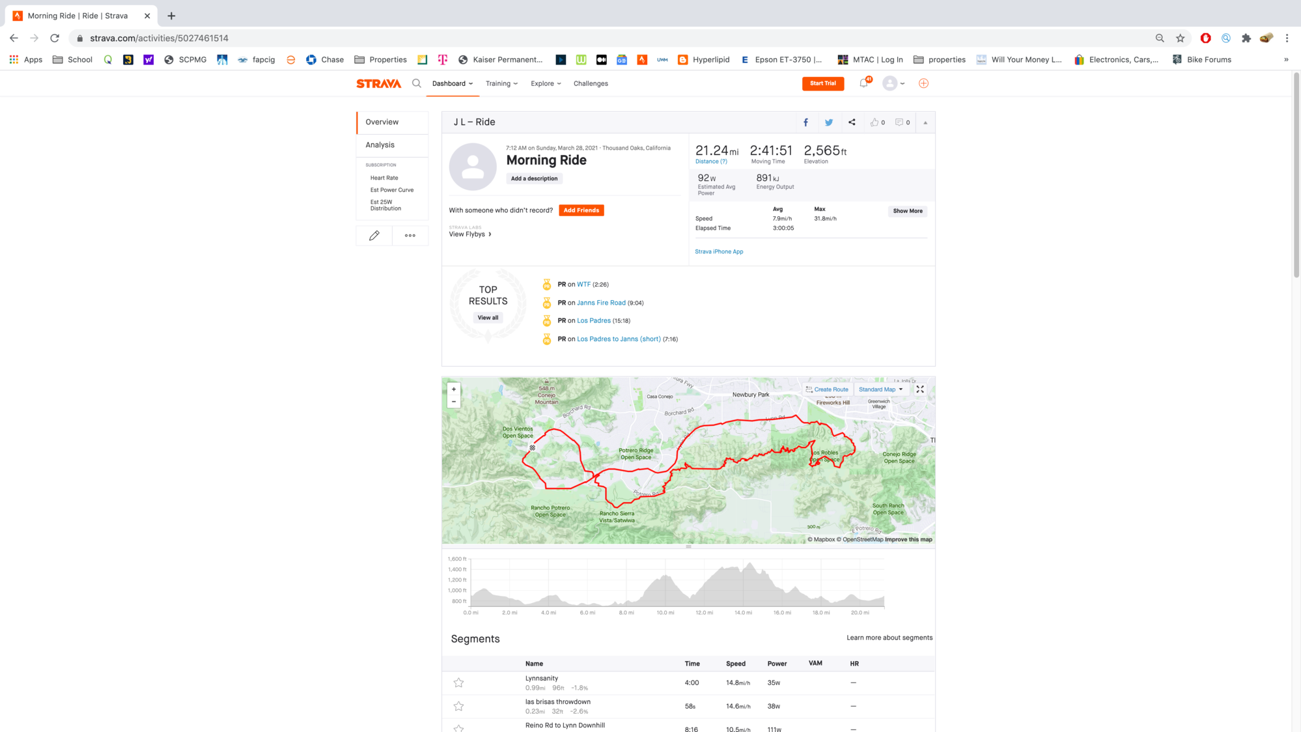Star the las brisas throwdown segment
1301x732 pixels.
click(458, 706)
